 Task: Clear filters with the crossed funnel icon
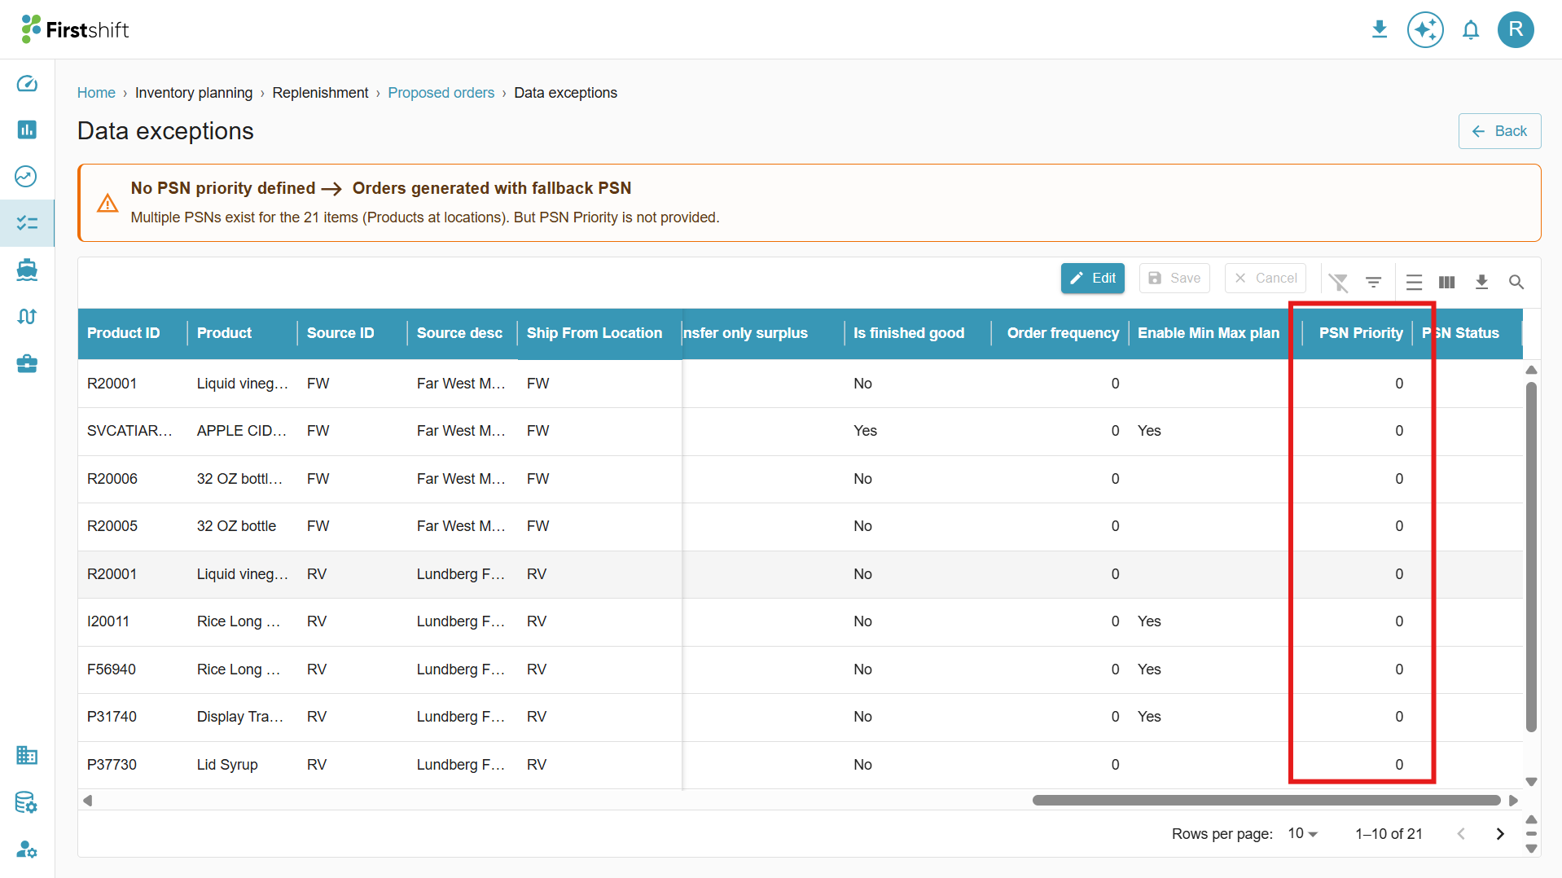(1338, 282)
